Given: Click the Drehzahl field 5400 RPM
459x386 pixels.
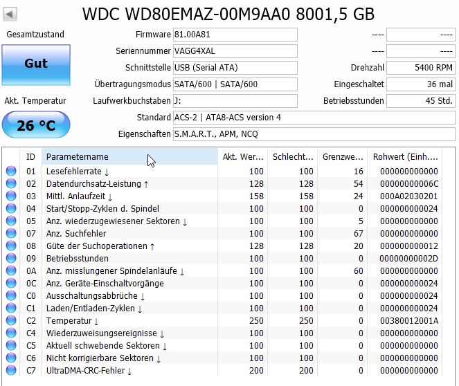Looking at the screenshot, I should pos(421,68).
